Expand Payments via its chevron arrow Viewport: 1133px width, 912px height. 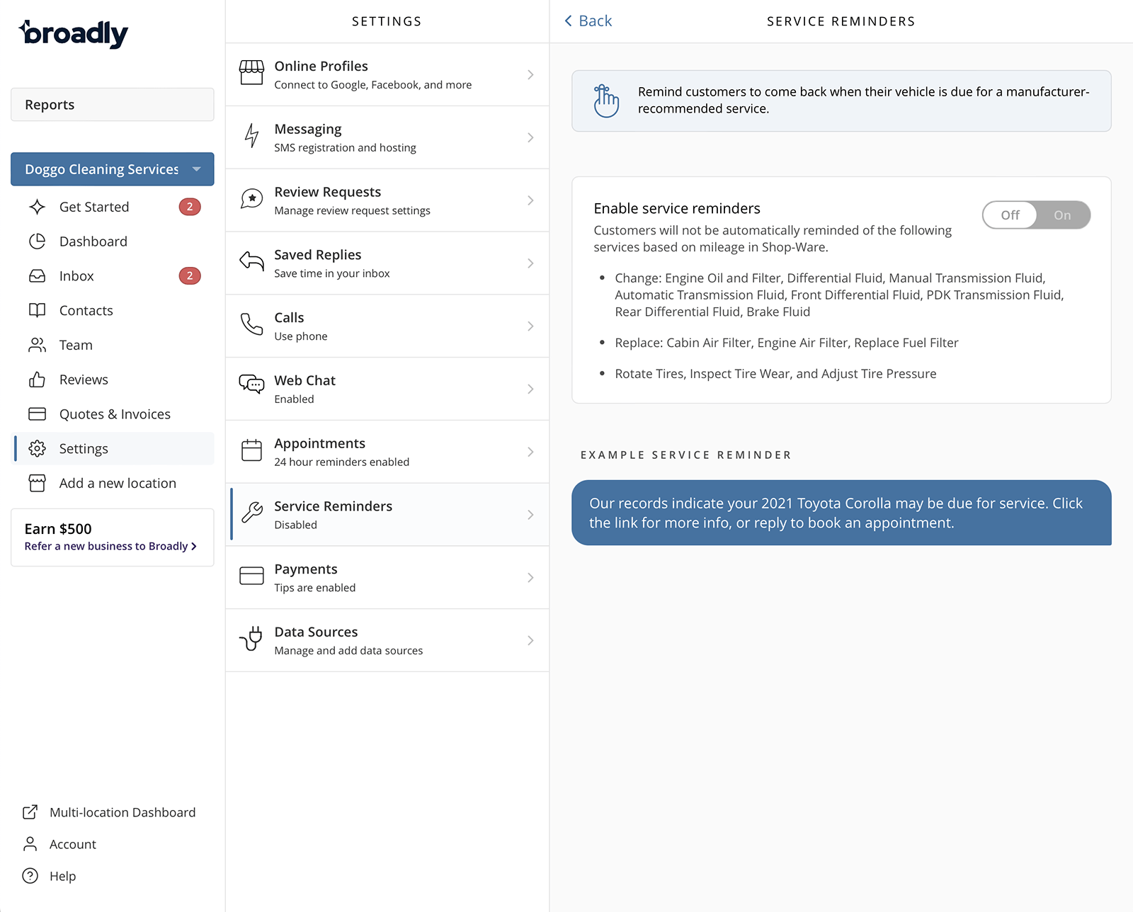tap(530, 578)
